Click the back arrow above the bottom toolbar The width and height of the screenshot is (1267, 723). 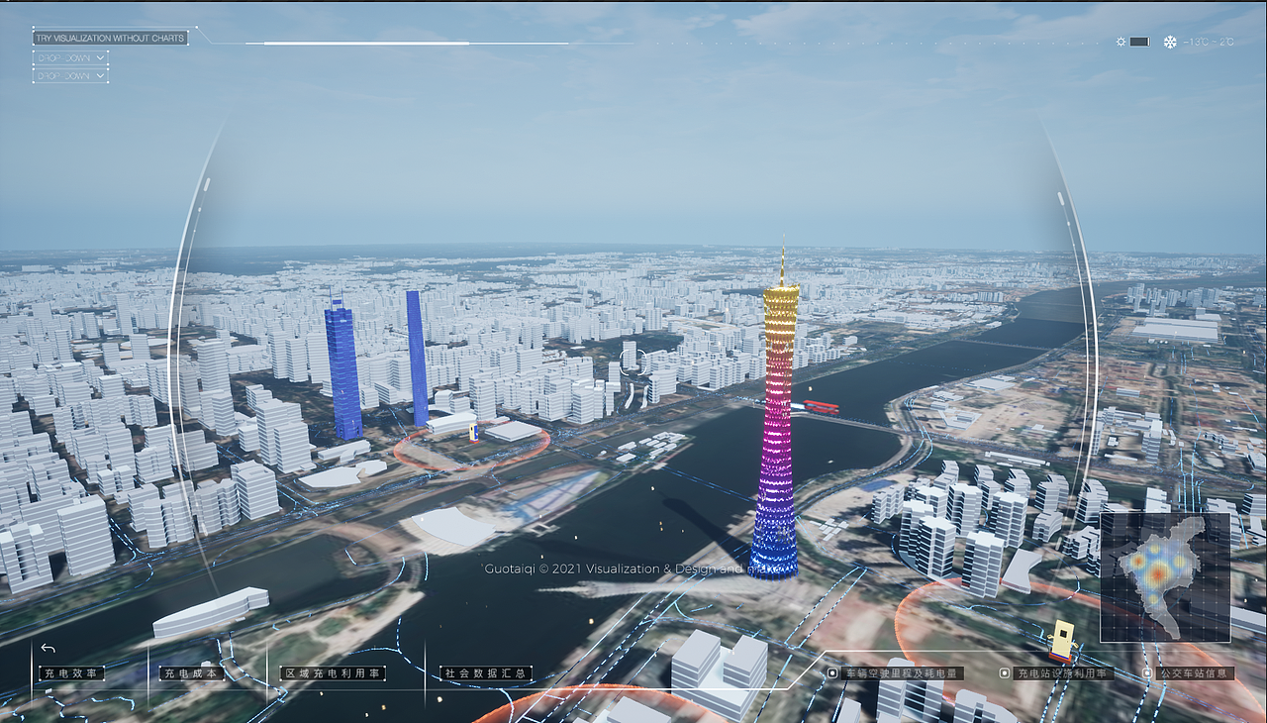pos(46,649)
